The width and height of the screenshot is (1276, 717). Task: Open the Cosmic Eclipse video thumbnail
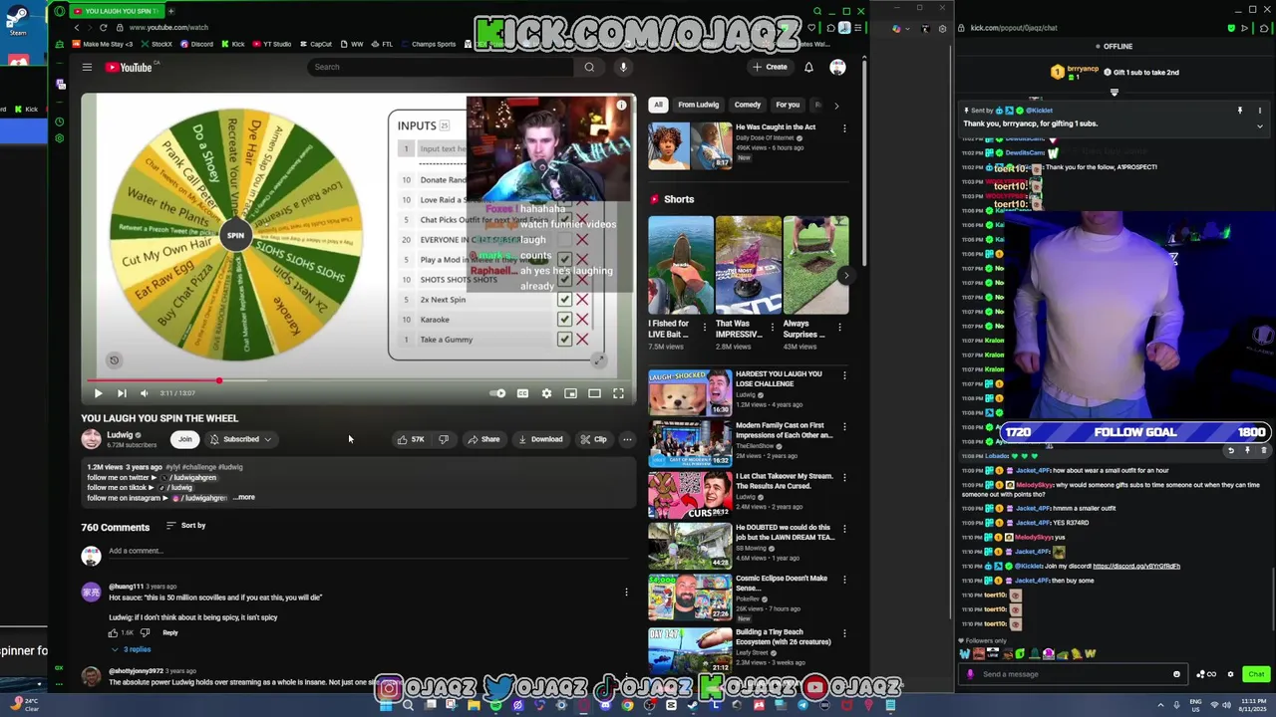pyautogui.click(x=690, y=597)
